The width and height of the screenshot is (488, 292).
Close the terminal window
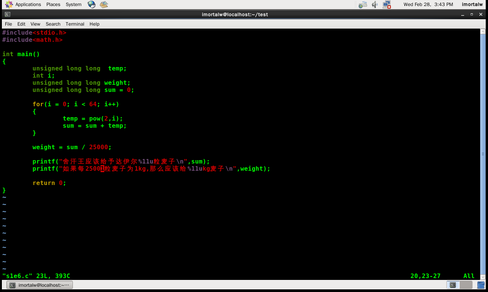pos(481,14)
